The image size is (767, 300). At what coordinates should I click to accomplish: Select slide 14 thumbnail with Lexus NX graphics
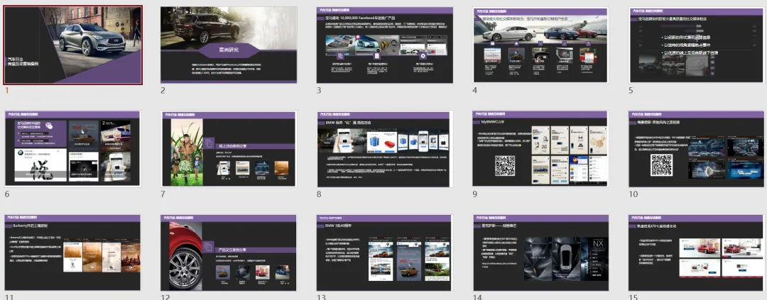[540, 252]
